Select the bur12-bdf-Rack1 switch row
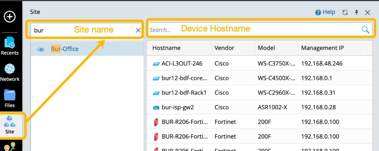Screen dimensions: 379x151 point(259,92)
